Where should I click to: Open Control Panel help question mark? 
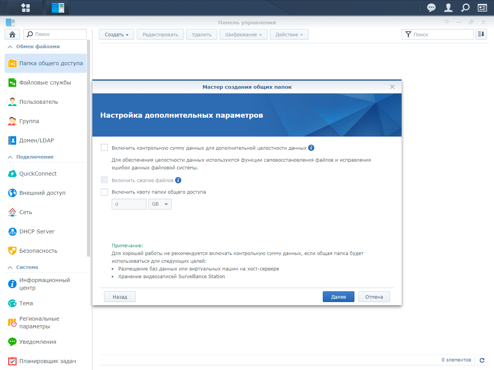(x=447, y=22)
